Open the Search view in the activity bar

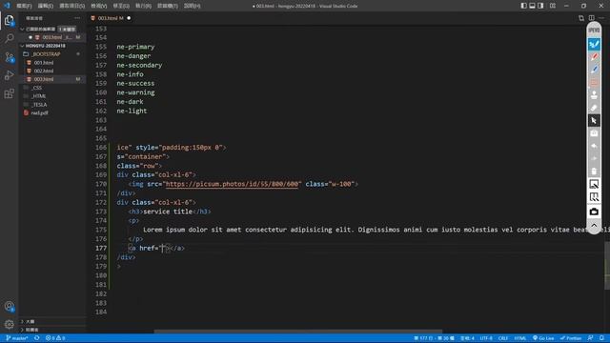9,38
